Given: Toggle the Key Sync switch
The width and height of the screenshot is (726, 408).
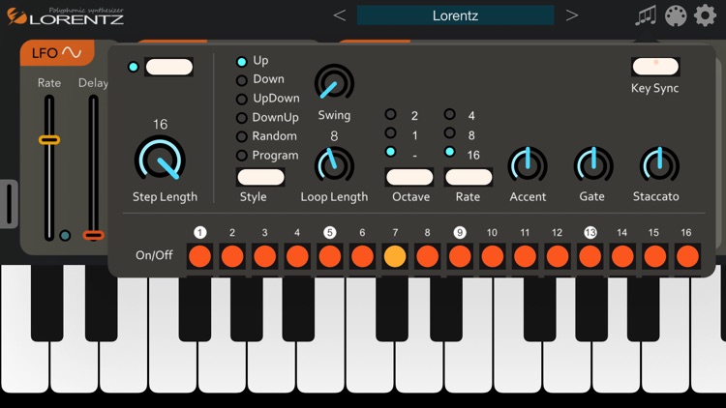Looking at the screenshot, I should pyautogui.click(x=655, y=66).
